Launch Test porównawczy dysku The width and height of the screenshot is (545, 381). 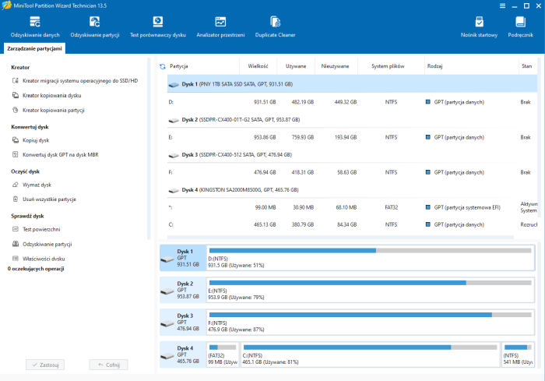(x=158, y=27)
